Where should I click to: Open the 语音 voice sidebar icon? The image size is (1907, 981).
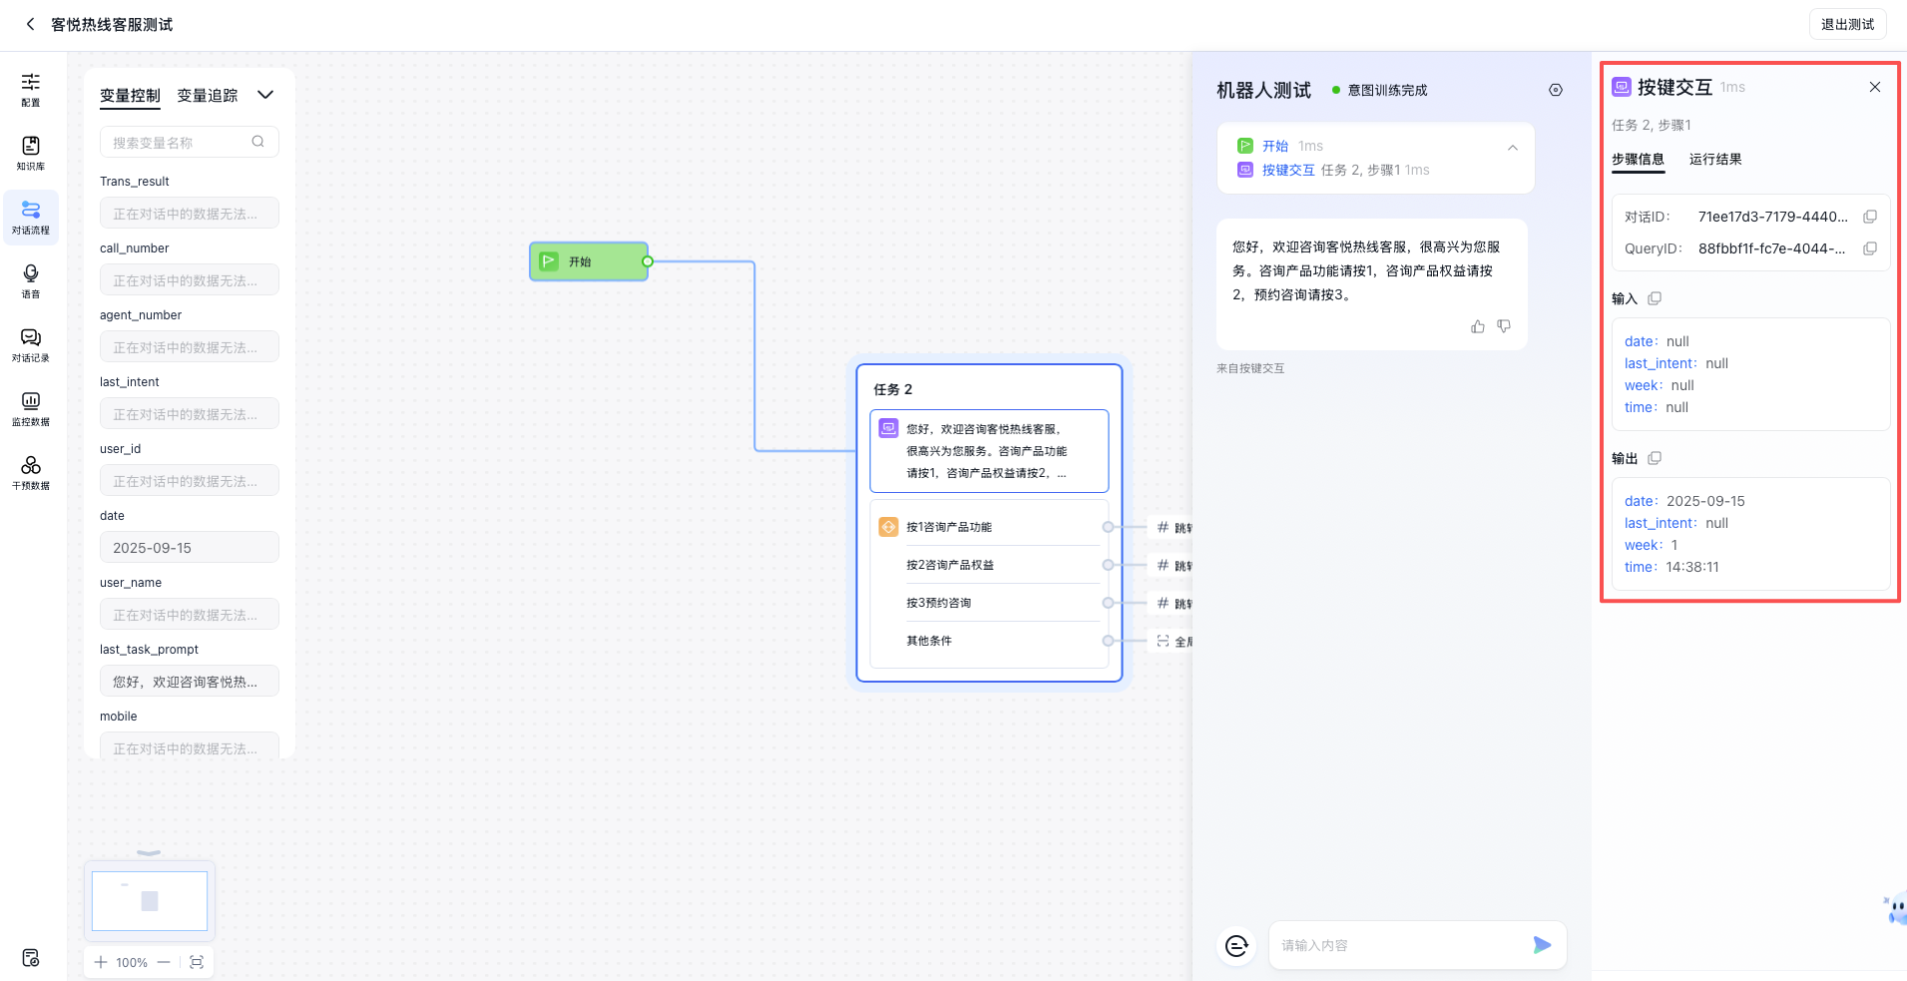point(31,280)
